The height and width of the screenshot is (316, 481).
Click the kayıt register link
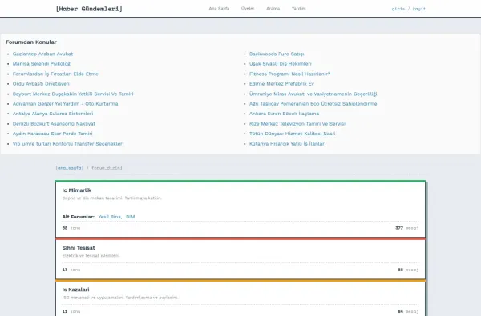pyautogui.click(x=419, y=9)
